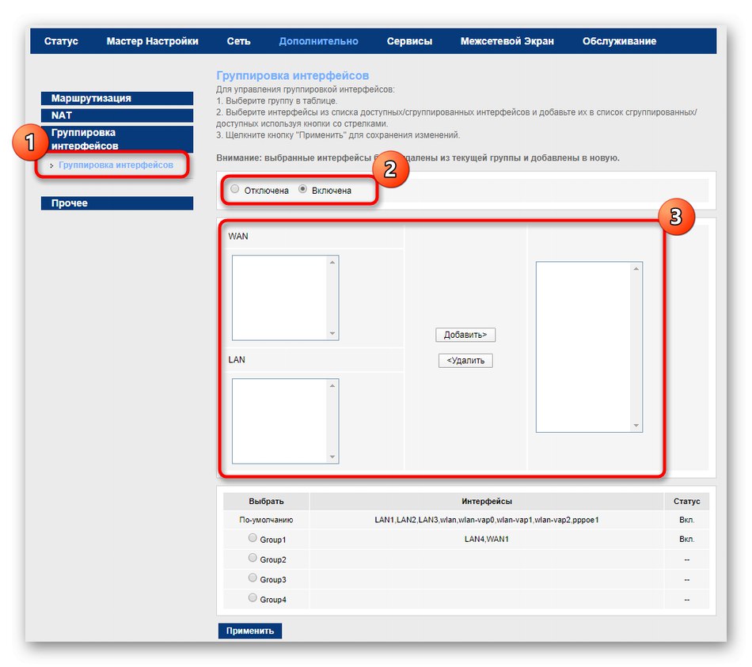Select the Group1 radio button
The width and height of the screenshot is (752, 667).
[x=253, y=538]
